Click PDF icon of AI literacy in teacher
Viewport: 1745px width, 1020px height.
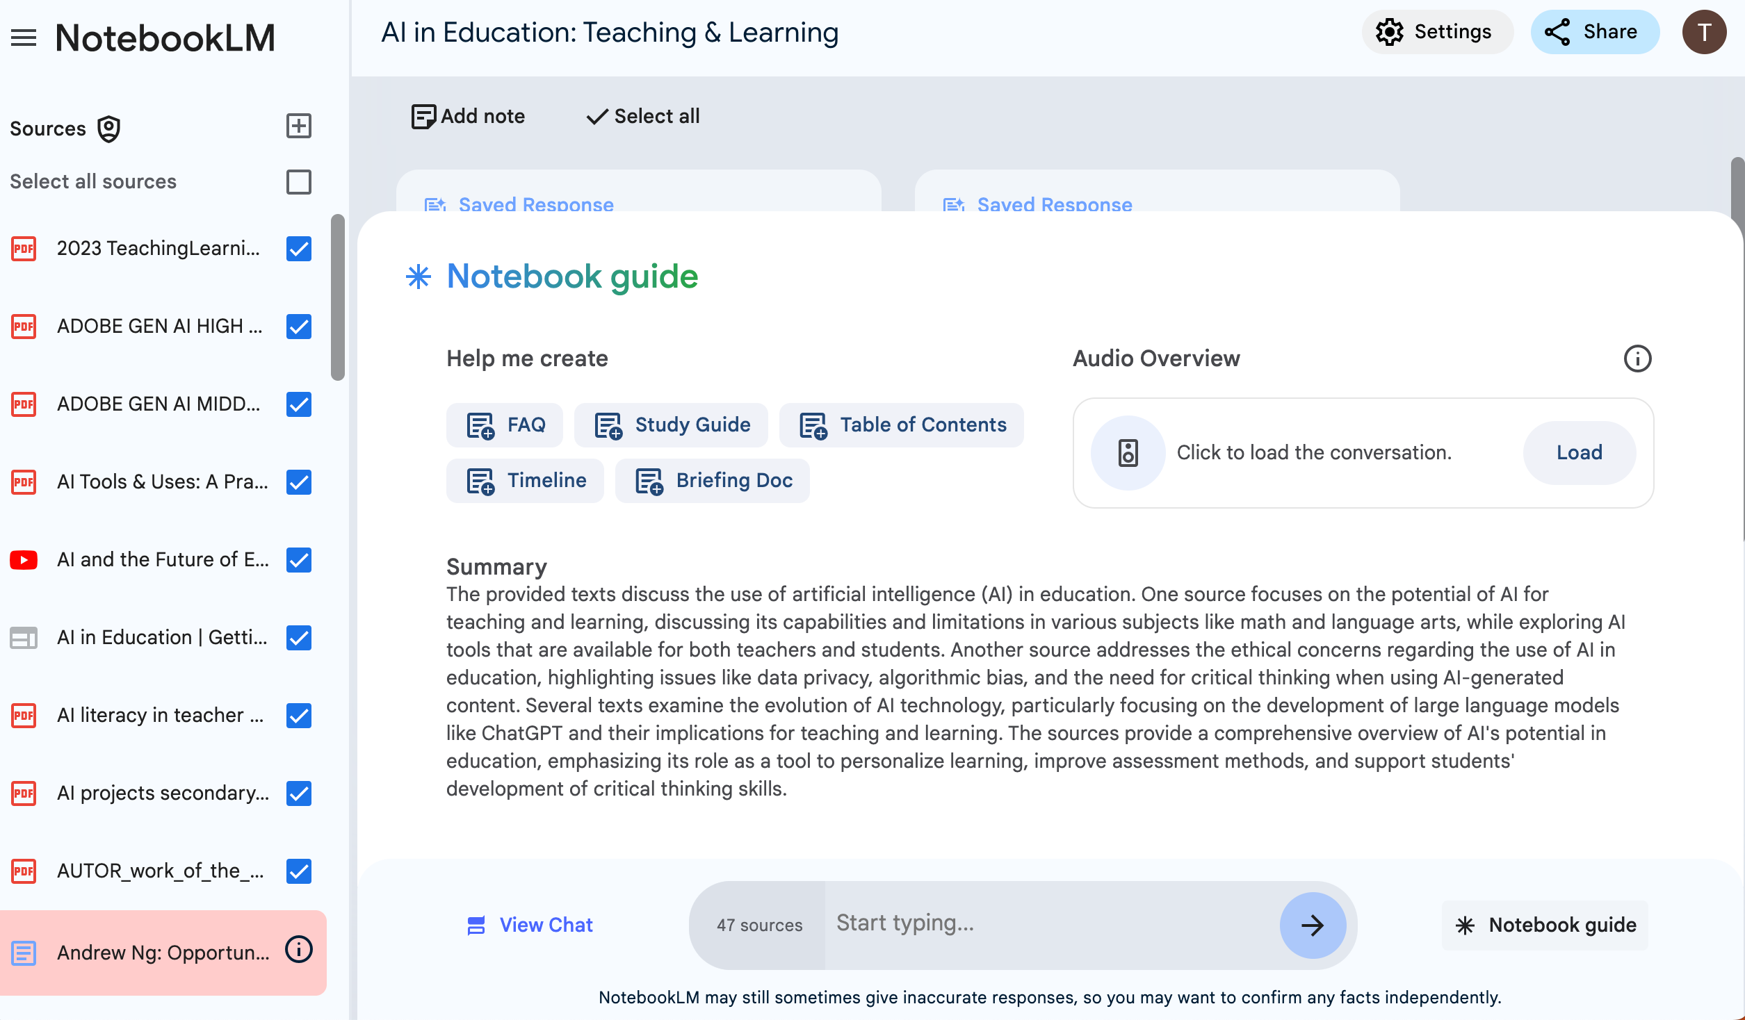[24, 716]
